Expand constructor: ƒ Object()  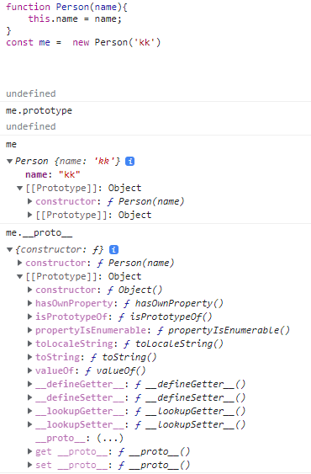click(29, 290)
